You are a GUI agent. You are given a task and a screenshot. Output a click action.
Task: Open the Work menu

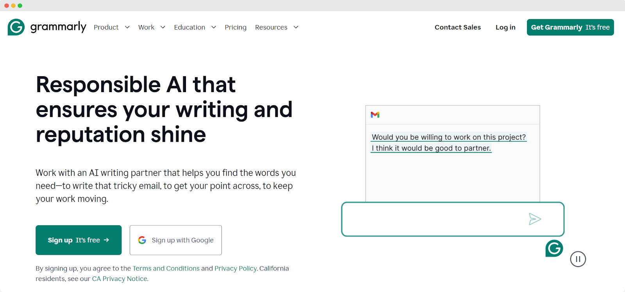pyautogui.click(x=146, y=27)
